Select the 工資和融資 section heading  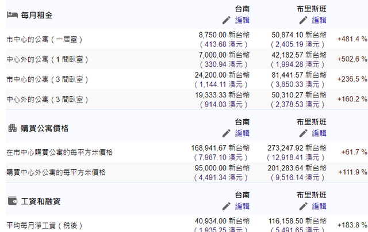41,201
